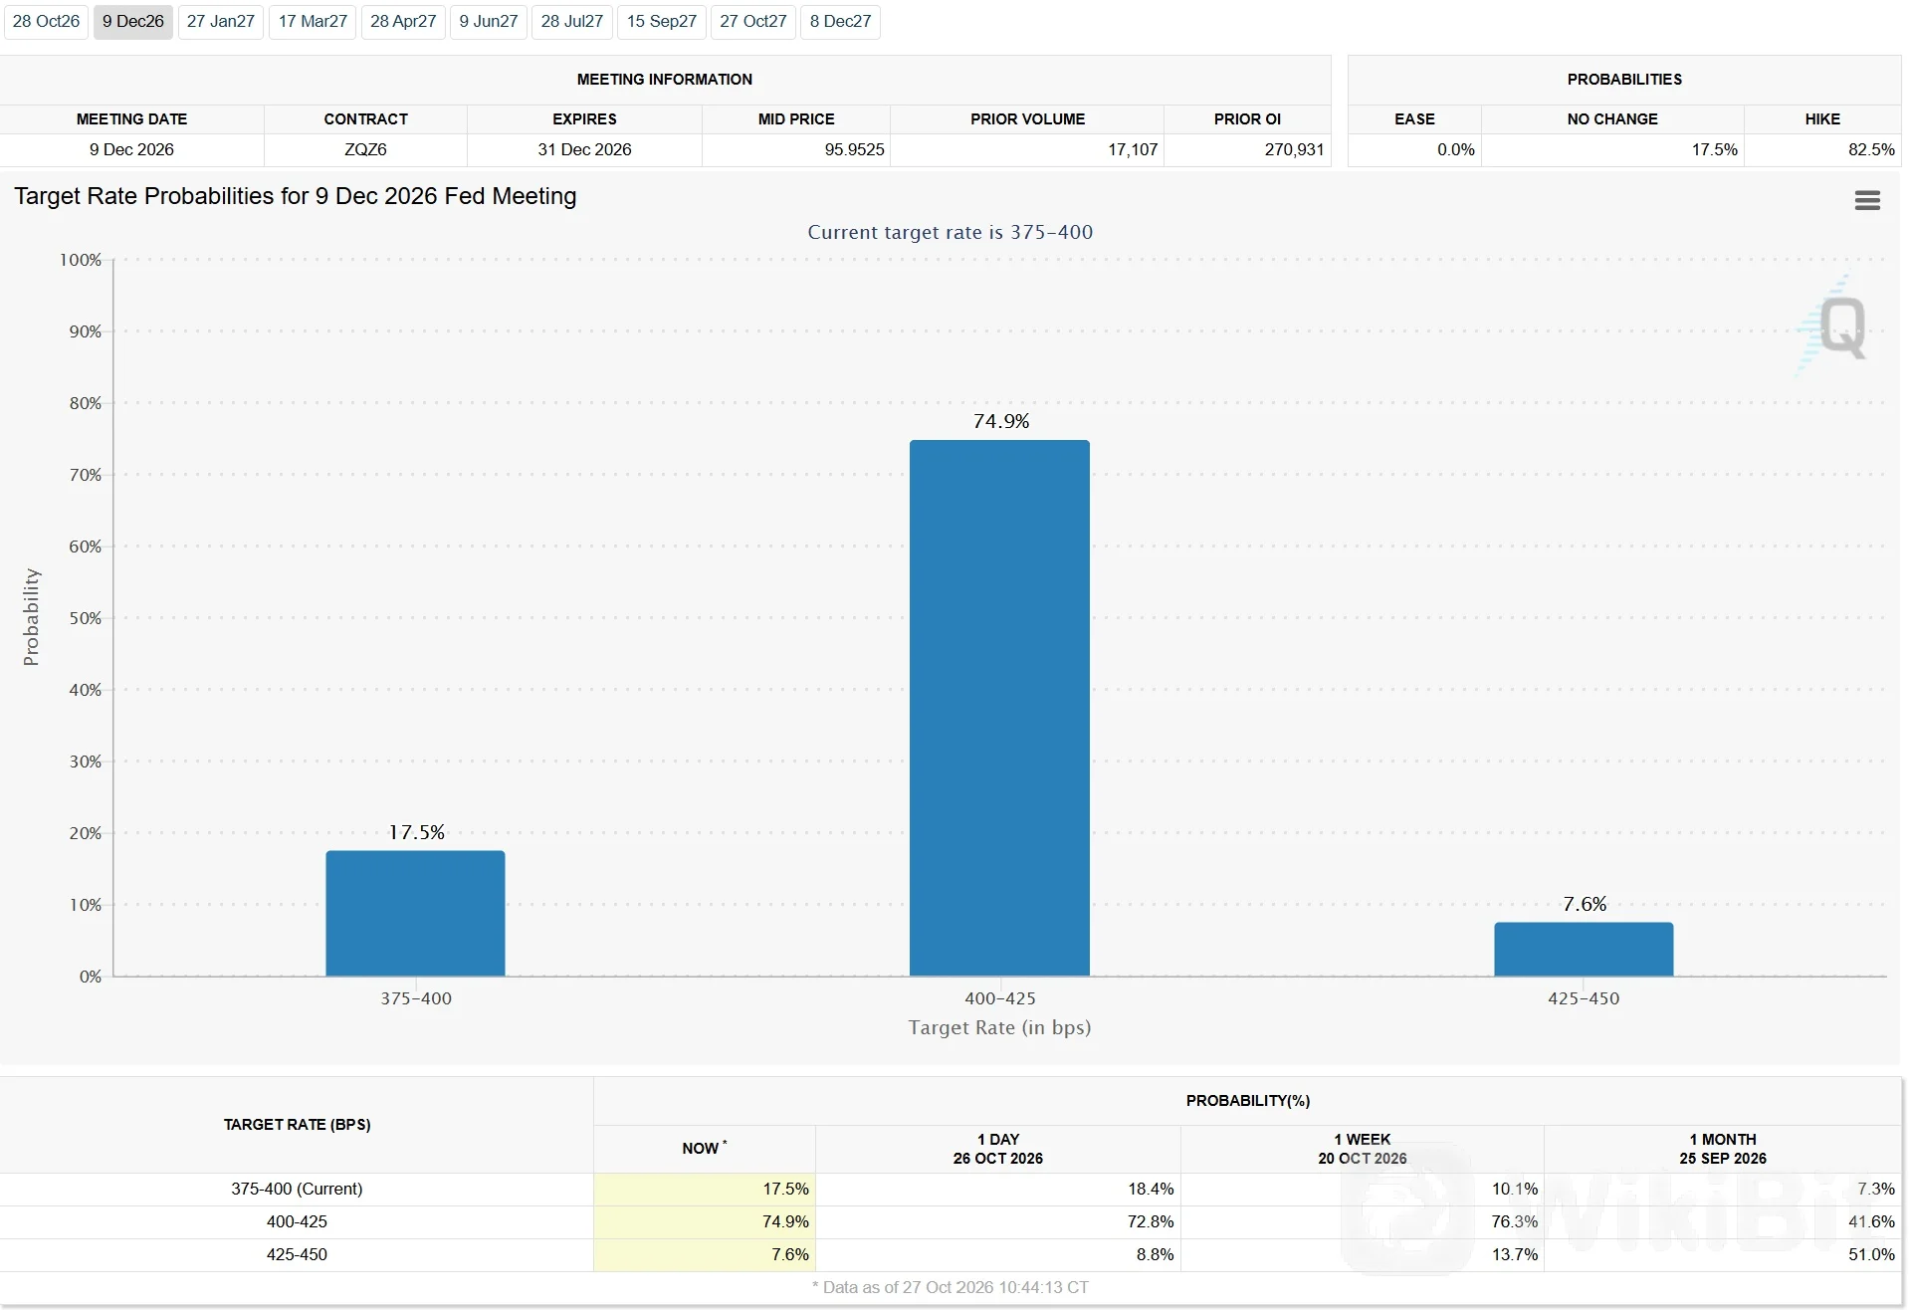Click the 270,931 prior OI value

pos(1294,149)
